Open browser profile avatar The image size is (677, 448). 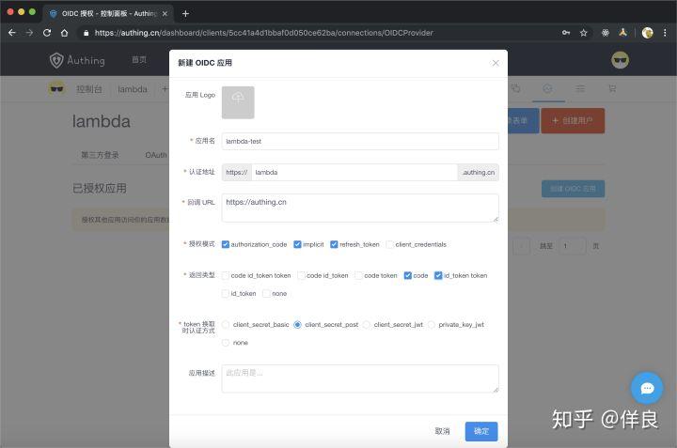coord(647,33)
